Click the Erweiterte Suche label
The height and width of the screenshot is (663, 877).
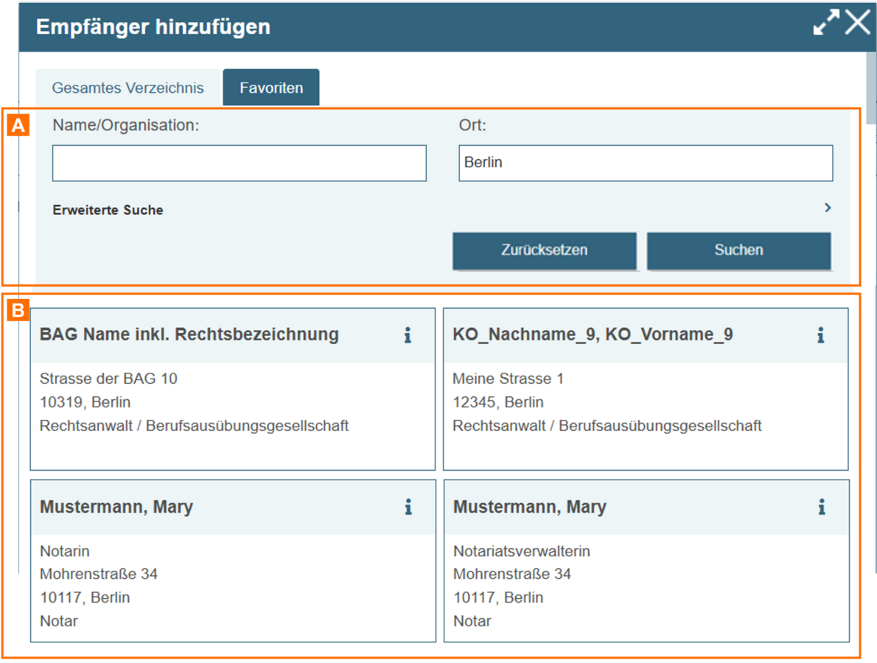pos(108,210)
